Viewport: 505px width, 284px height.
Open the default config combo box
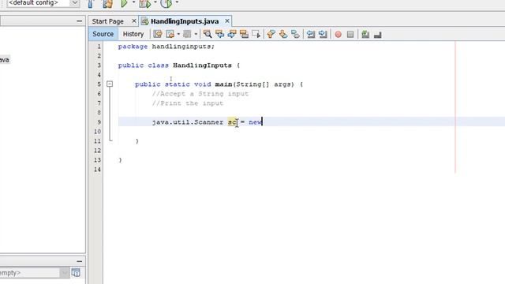tap(43, 3)
